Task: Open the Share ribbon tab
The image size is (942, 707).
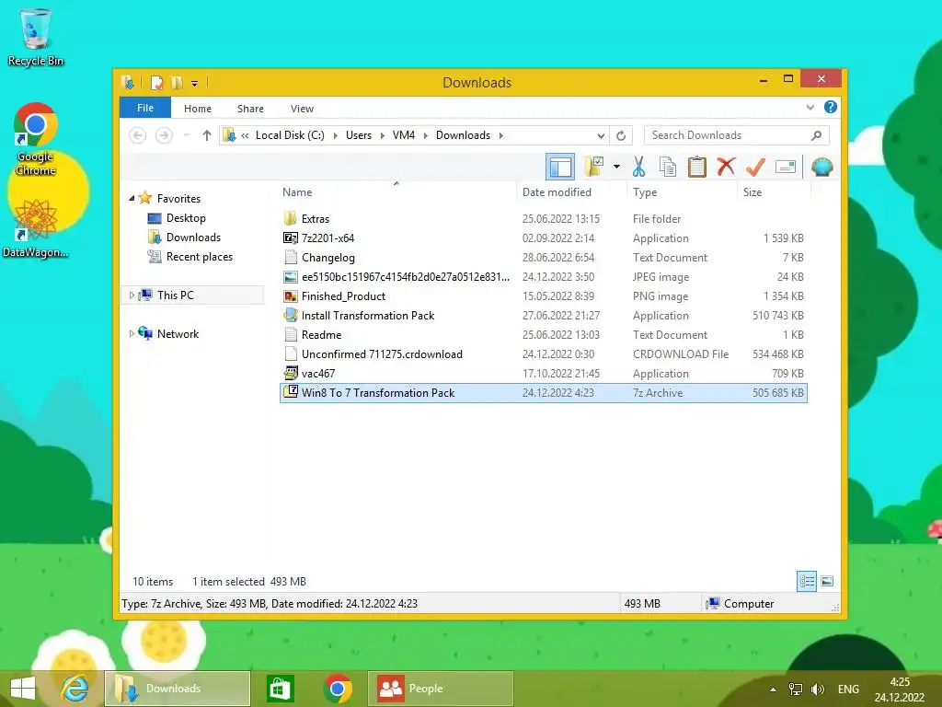Action: 250,109
